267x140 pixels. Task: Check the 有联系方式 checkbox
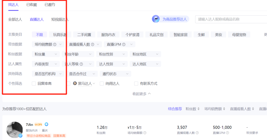point(136,84)
